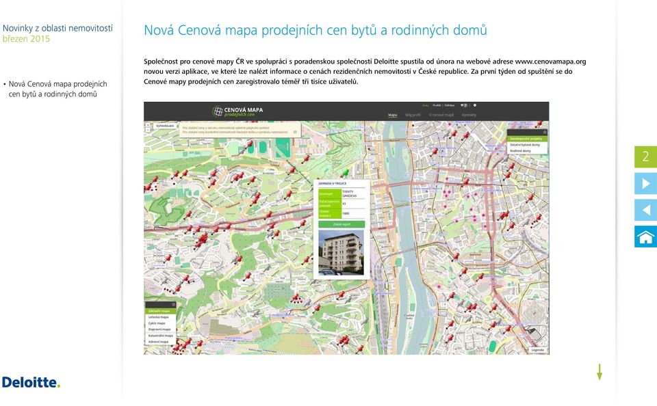Click the Vyhledávání search button on map
The image size is (657, 406).
[x=165, y=126]
